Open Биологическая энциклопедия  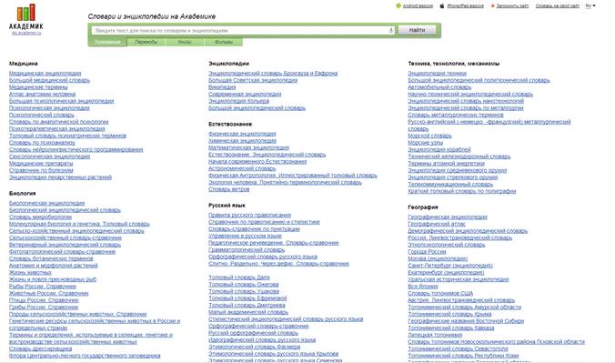46,203
